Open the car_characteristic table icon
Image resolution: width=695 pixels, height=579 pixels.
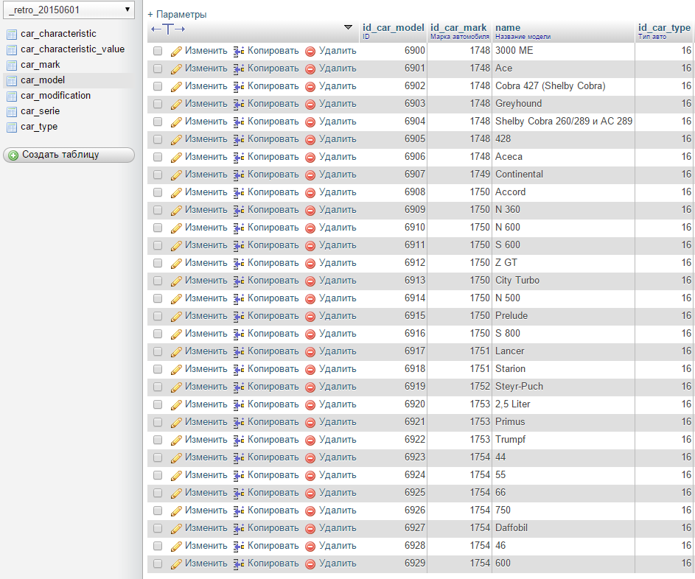(x=12, y=34)
